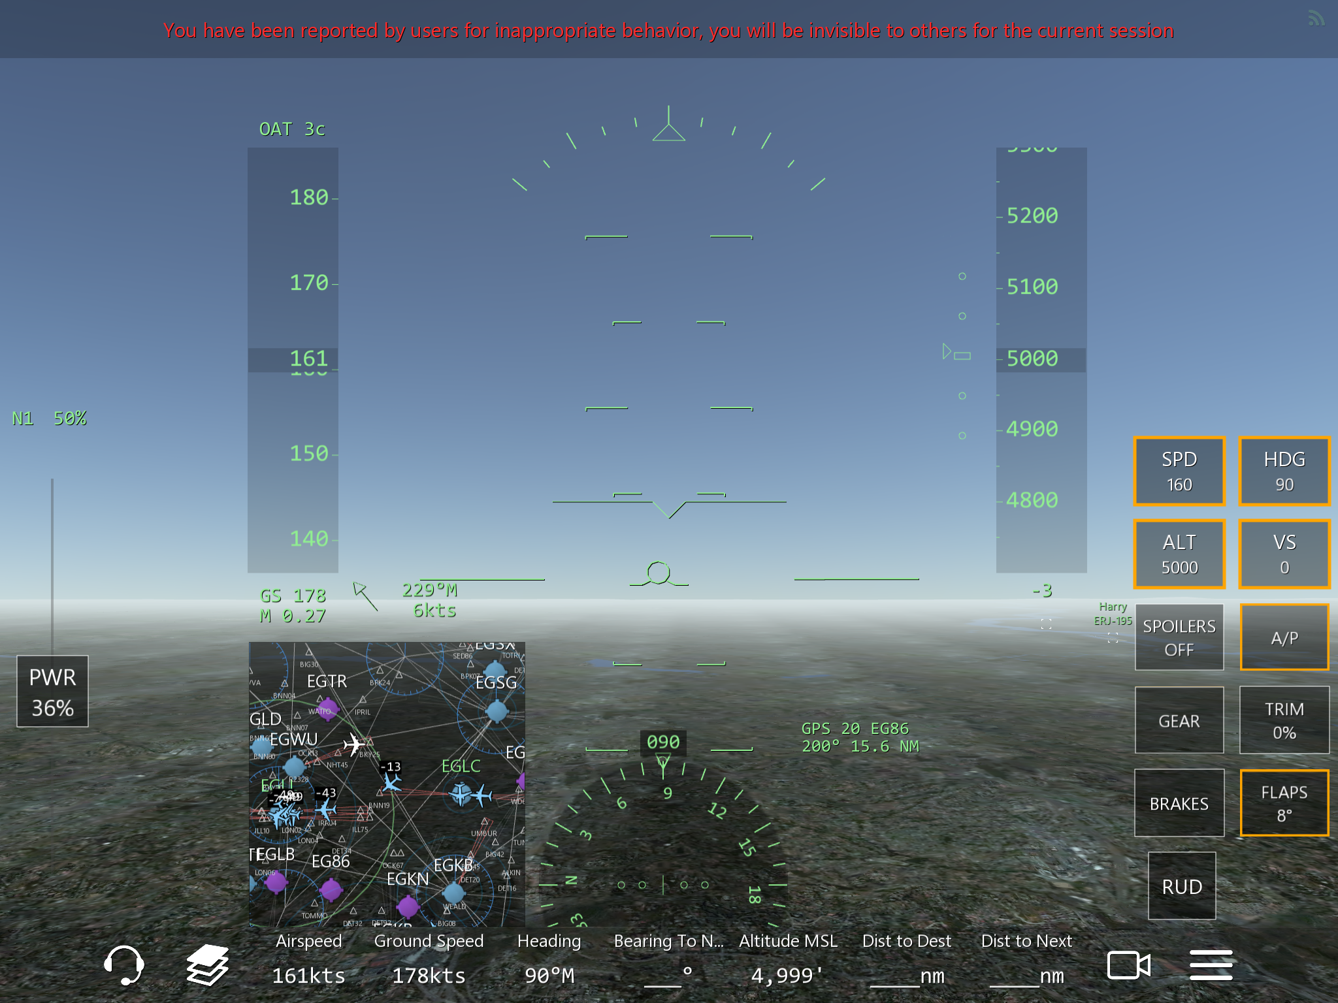Toggle HDG 90 heading hold

(x=1284, y=471)
